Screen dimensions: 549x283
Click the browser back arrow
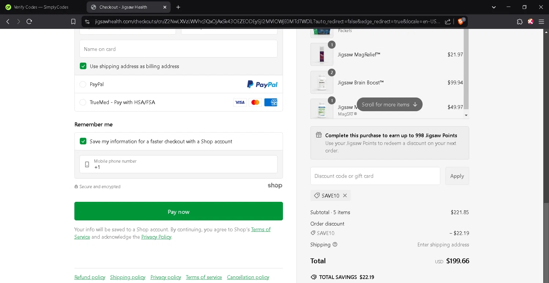(x=8, y=22)
